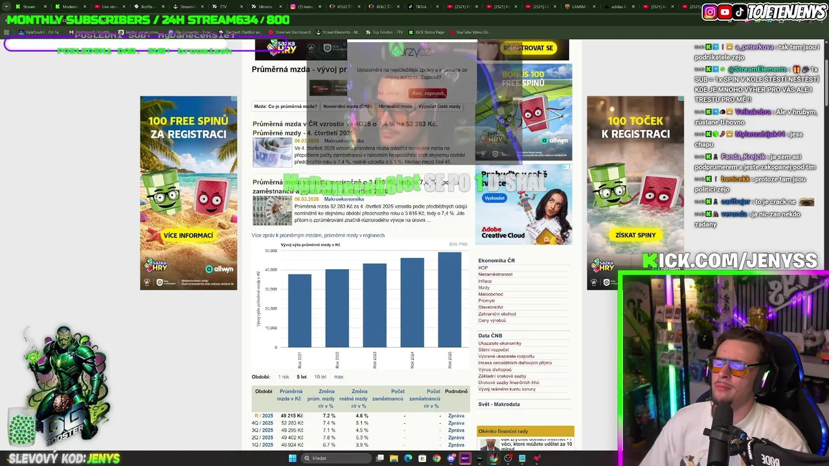Viewport: 829px width, 466px height.
Task: Open průměrné mzdy v regionech link
Action: pos(354,236)
